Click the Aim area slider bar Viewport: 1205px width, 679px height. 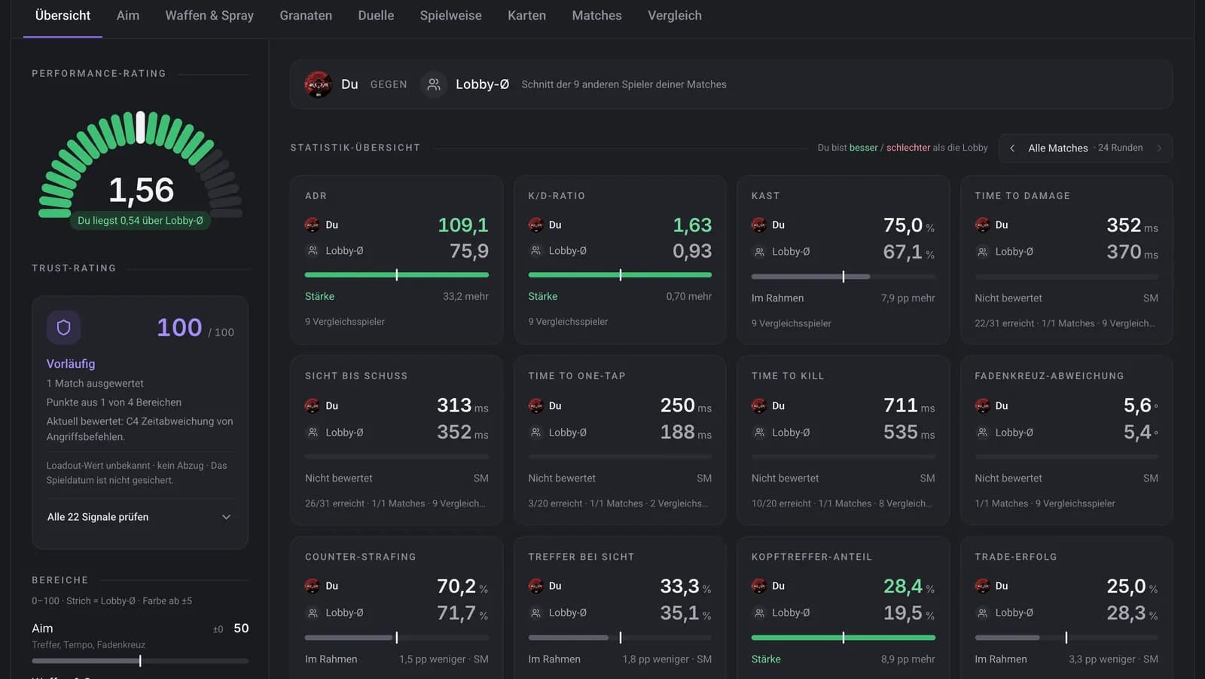click(x=140, y=661)
